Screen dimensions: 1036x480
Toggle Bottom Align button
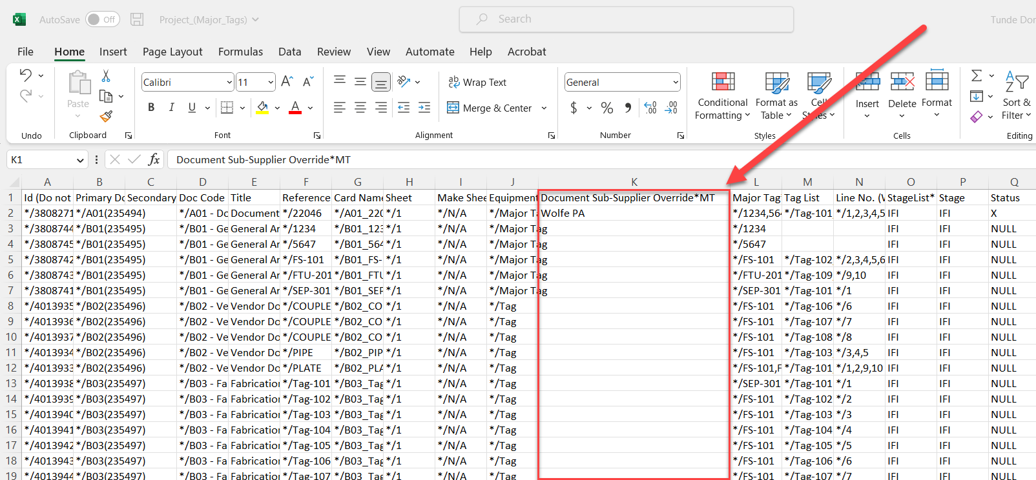tap(381, 81)
